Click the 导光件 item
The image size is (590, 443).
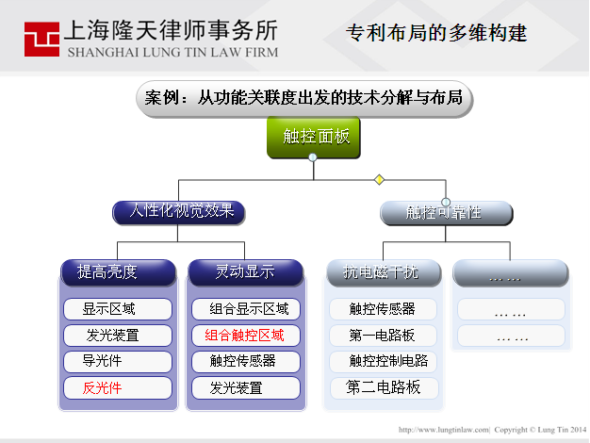118,361
